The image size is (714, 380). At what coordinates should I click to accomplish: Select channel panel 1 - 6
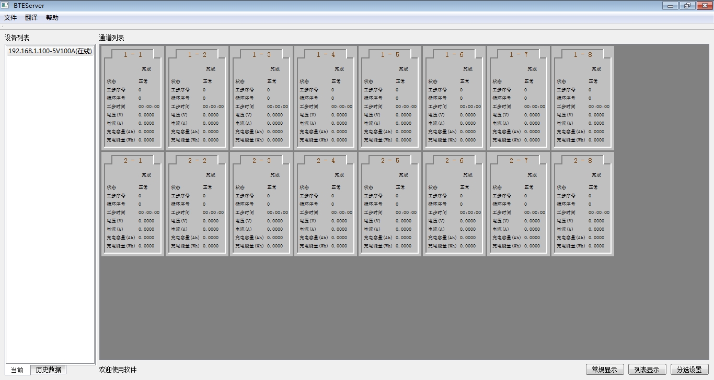[x=454, y=98]
